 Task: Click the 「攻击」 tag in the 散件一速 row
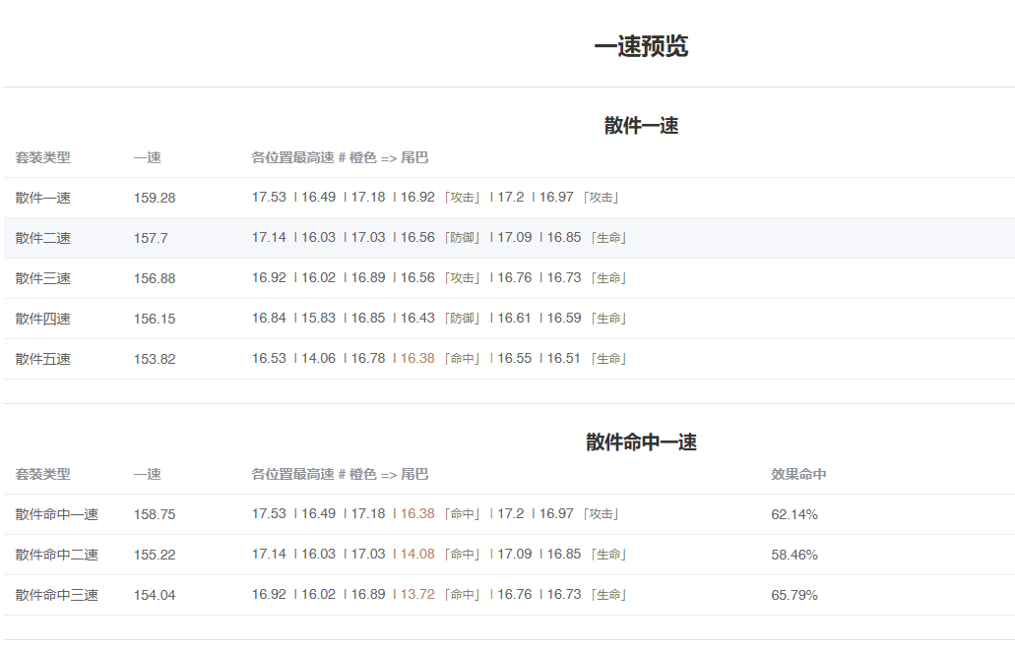(x=463, y=197)
